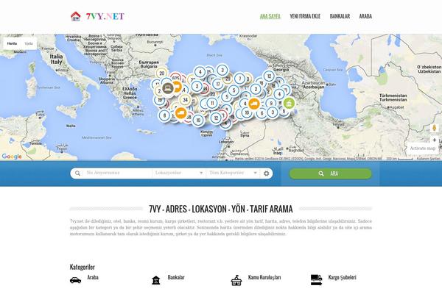Click the Araba car category icon
The image size is (442, 294).
[75, 280]
